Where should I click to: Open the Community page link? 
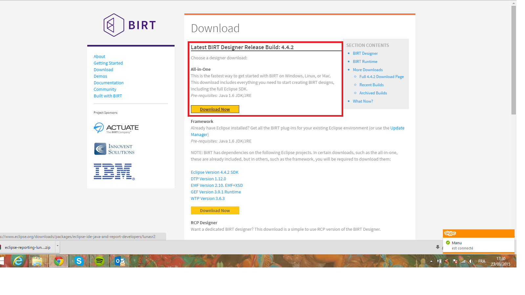(105, 89)
